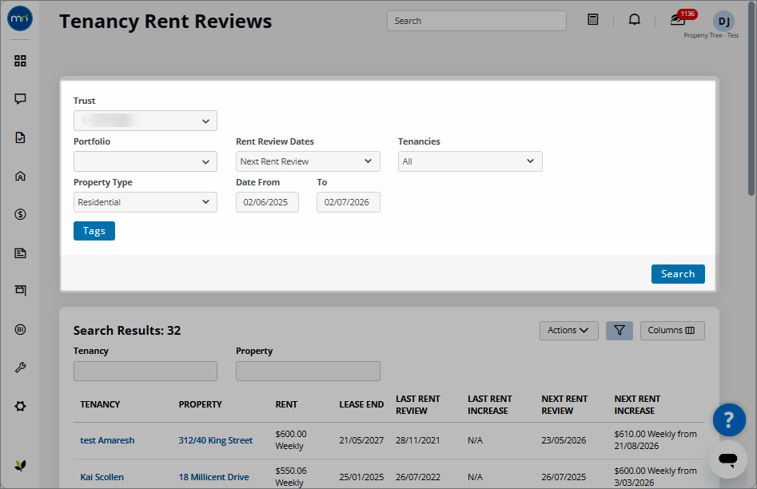Open the BI analytics icon in sidebar

(x=20, y=329)
